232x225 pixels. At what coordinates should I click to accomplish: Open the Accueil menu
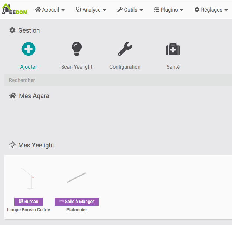pyautogui.click(x=50, y=10)
